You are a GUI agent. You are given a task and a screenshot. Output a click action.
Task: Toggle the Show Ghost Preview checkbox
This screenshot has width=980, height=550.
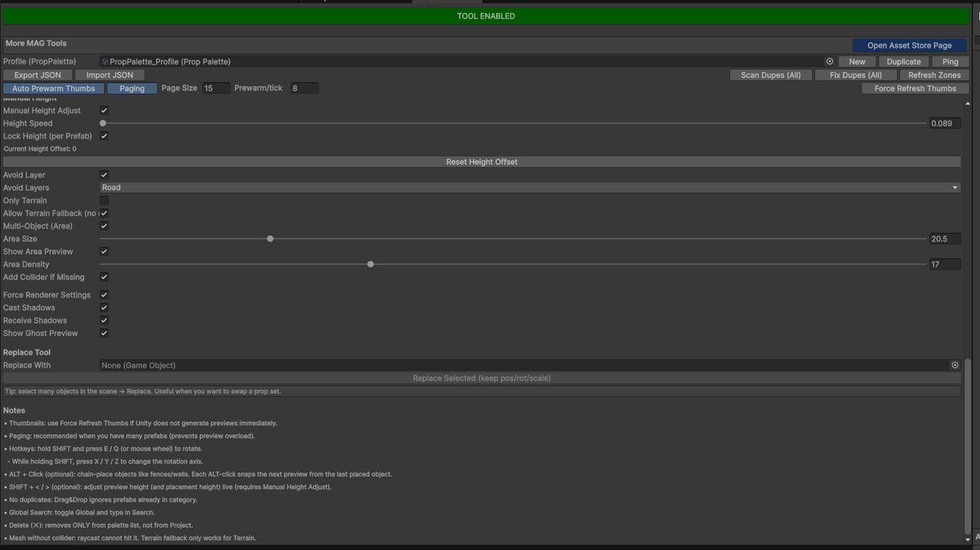click(104, 333)
